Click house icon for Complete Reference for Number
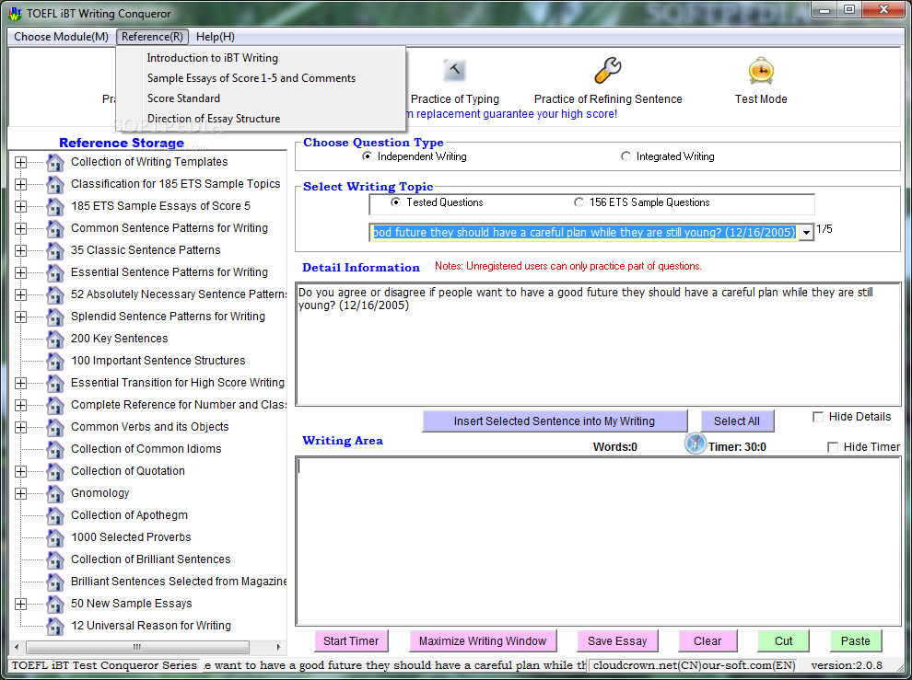912x680 pixels. pyautogui.click(x=55, y=405)
